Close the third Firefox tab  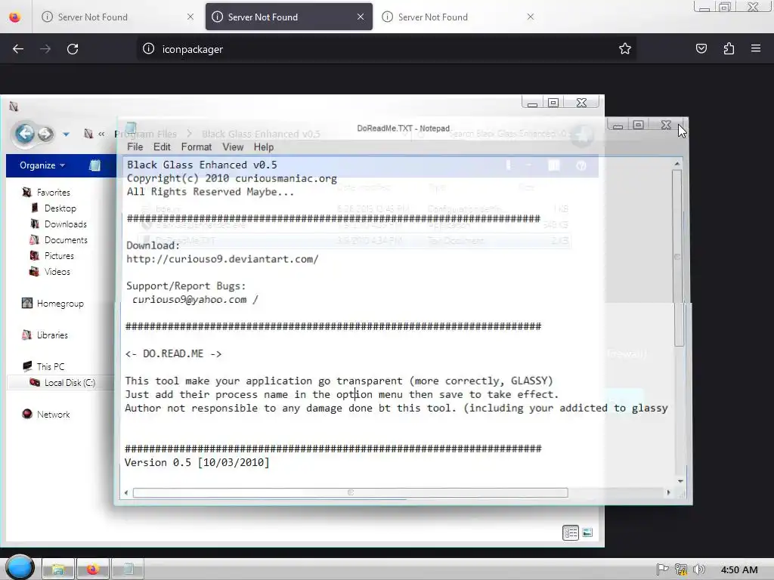[530, 17]
